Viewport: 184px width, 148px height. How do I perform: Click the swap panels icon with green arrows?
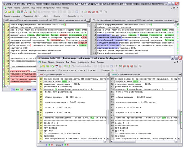pos(65,66)
